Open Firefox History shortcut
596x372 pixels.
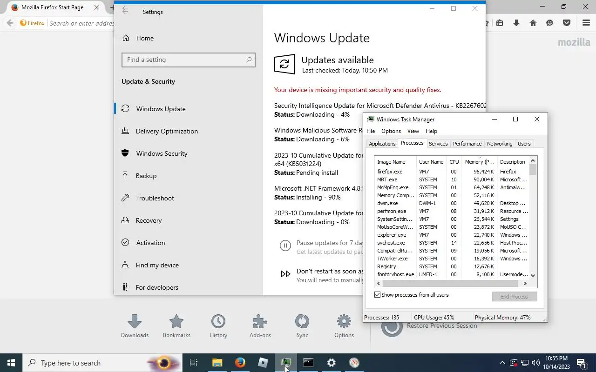click(x=218, y=326)
